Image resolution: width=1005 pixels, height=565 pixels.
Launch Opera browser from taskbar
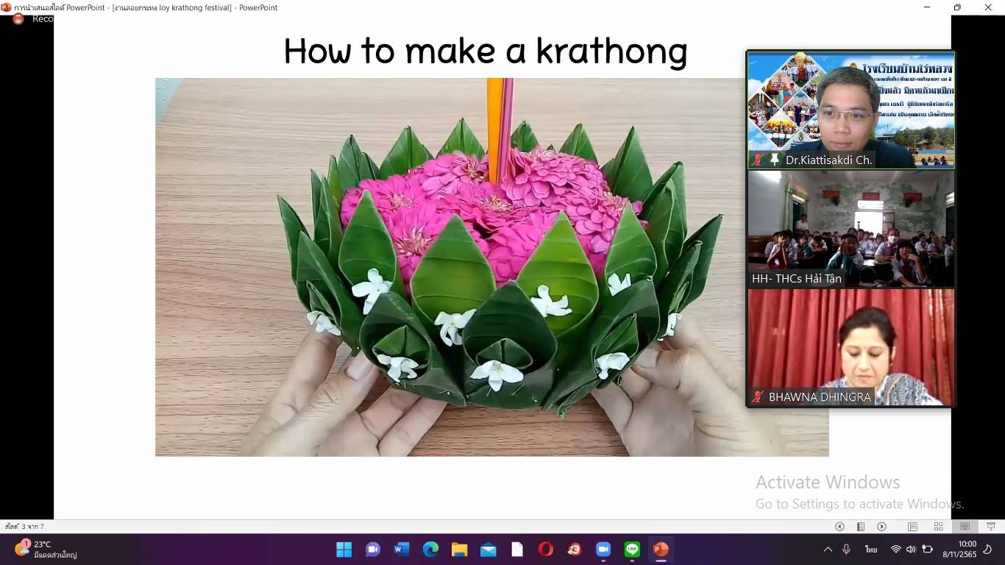point(545,550)
